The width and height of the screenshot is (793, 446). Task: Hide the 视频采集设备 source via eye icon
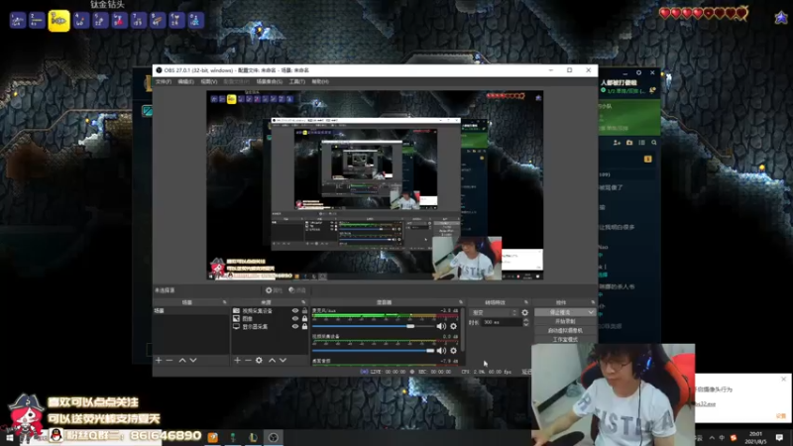pyautogui.click(x=295, y=310)
